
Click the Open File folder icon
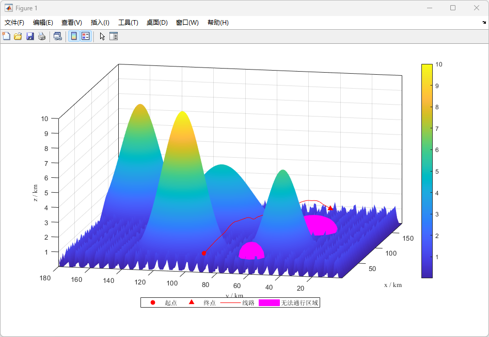coord(18,36)
